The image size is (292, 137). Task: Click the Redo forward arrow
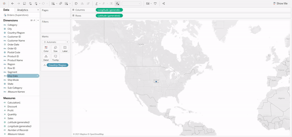click(x=19, y=4)
